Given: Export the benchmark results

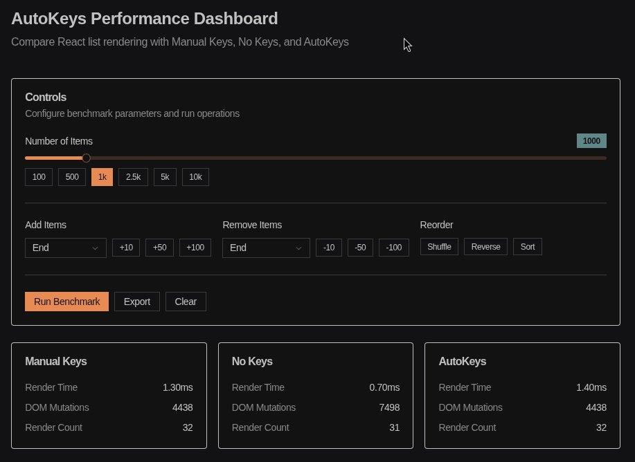Looking at the screenshot, I should pyautogui.click(x=137, y=302).
